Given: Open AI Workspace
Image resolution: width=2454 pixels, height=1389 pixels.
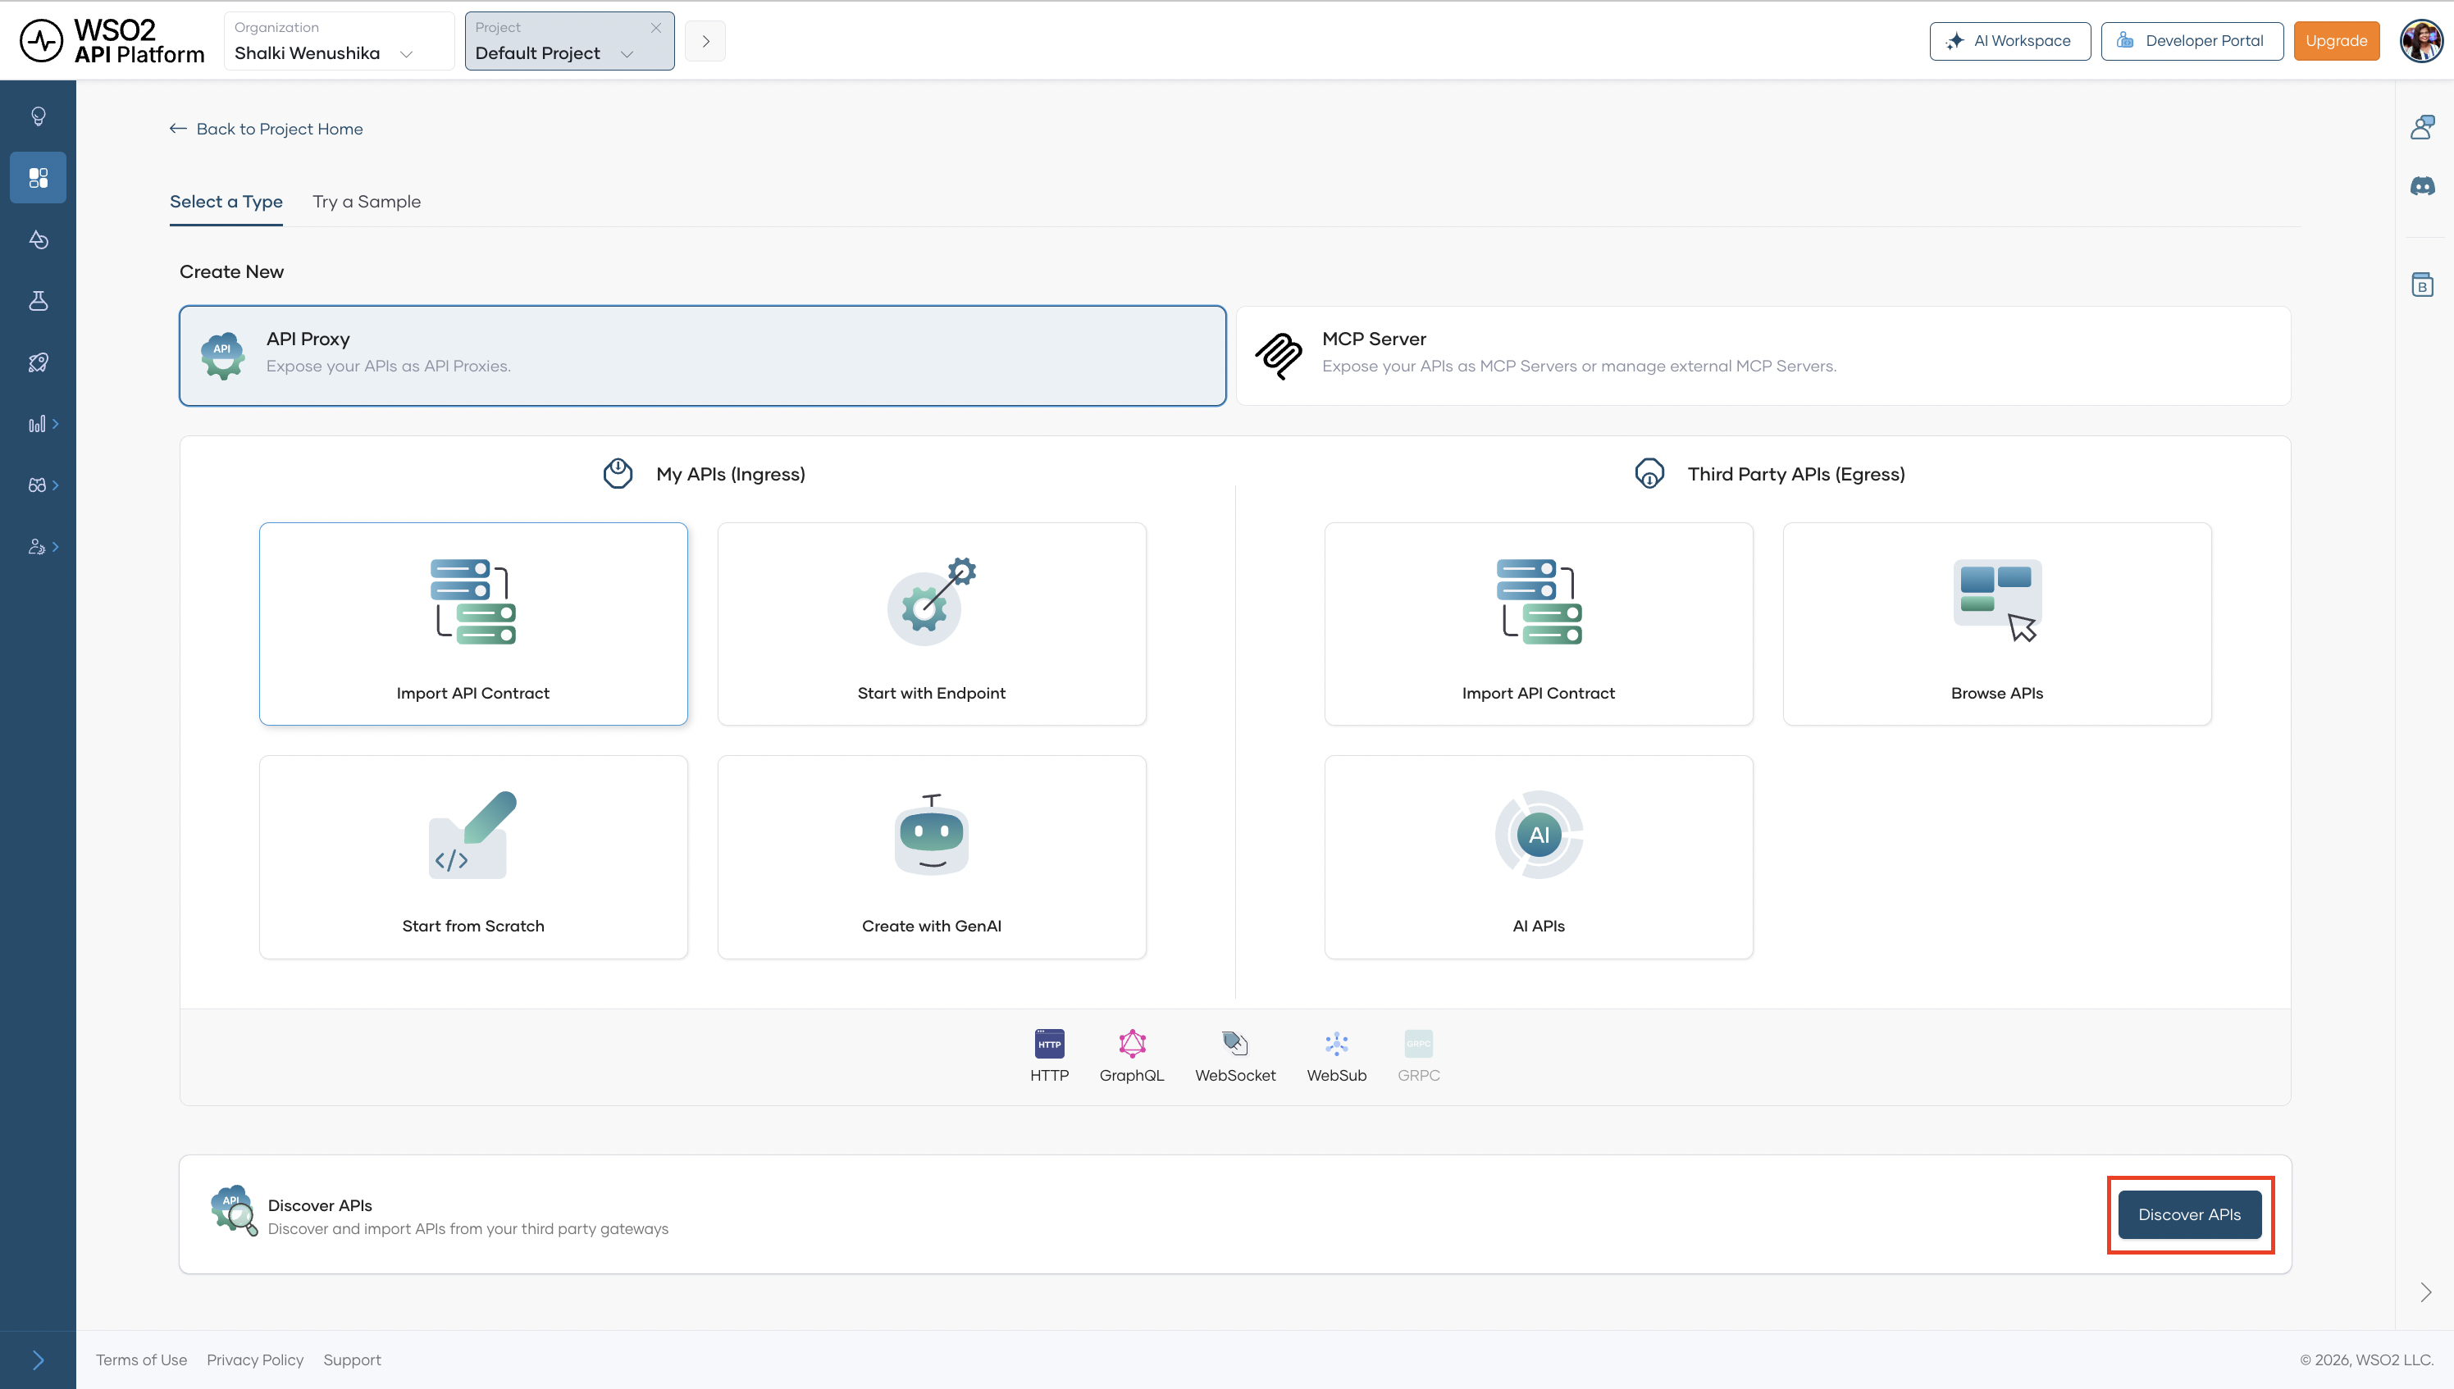Looking at the screenshot, I should point(2009,41).
